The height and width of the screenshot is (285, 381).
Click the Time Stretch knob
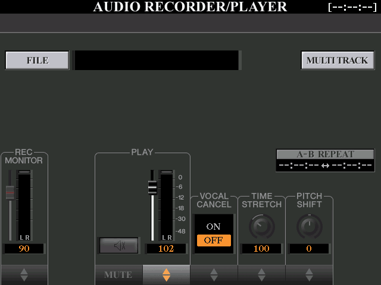[261, 226]
